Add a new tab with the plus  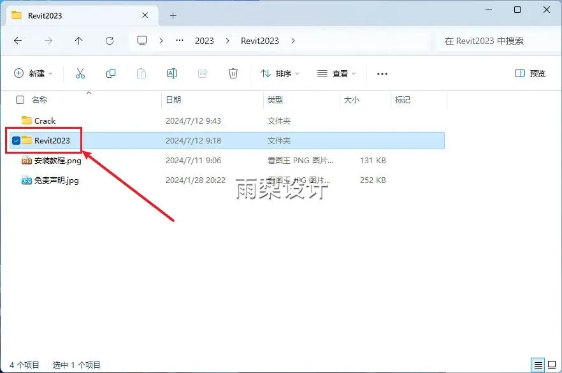click(173, 15)
